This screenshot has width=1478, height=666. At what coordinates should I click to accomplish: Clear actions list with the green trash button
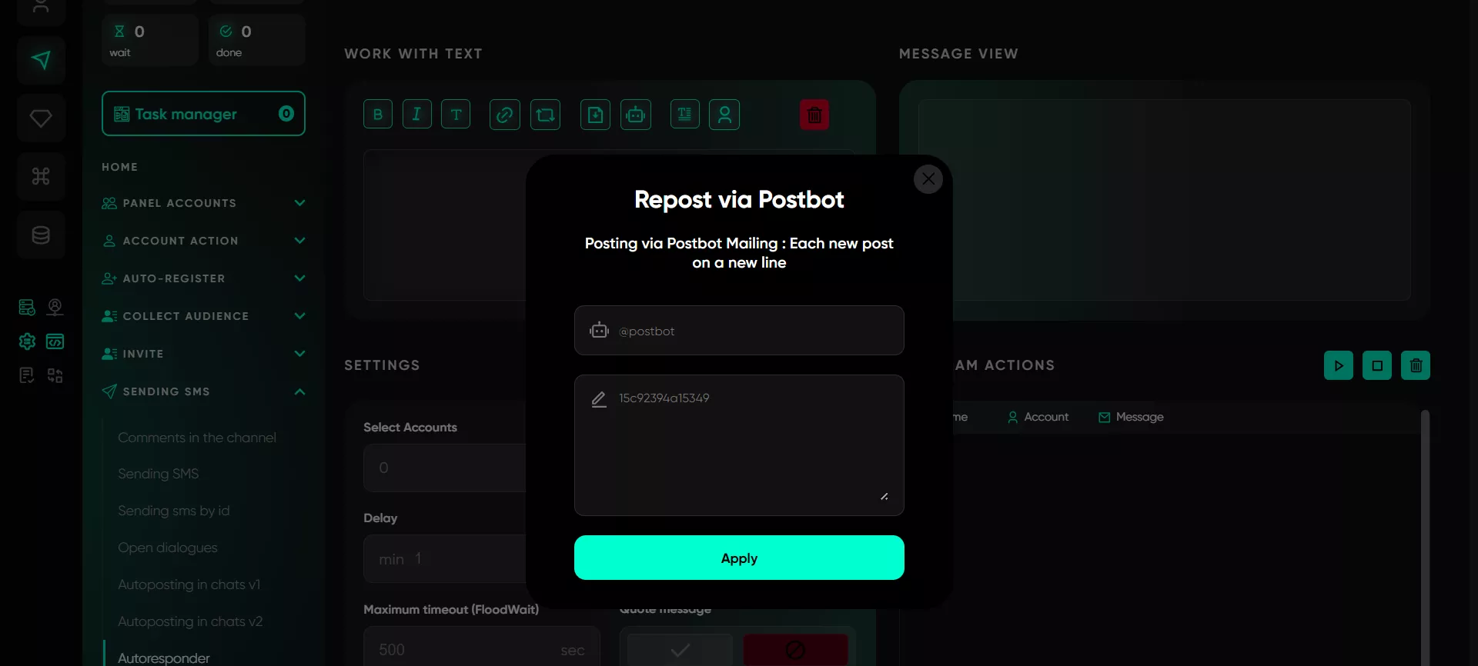(1416, 365)
